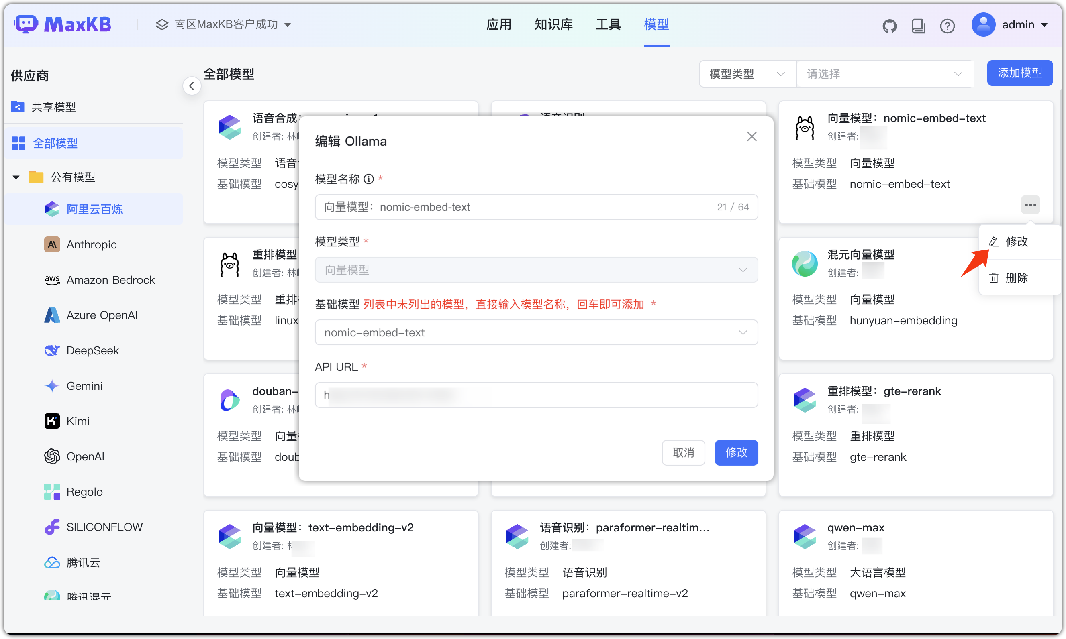This screenshot has width=1066, height=639.
Task: Select the Regolo supplier
Action: click(94, 492)
